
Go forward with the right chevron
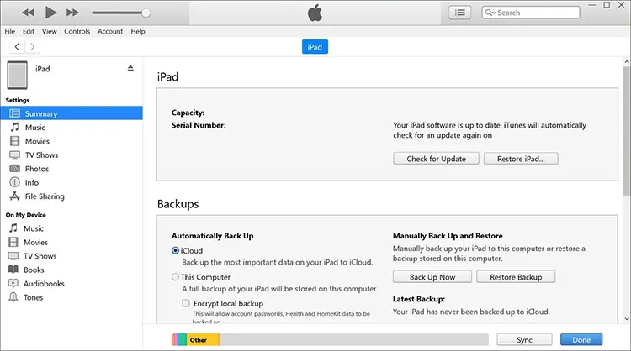[x=32, y=46]
